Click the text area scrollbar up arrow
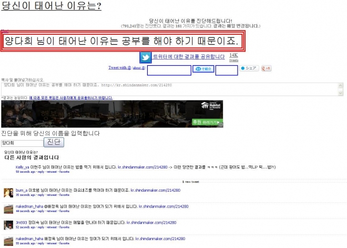The width and height of the screenshot is (347, 248). tap(341, 85)
